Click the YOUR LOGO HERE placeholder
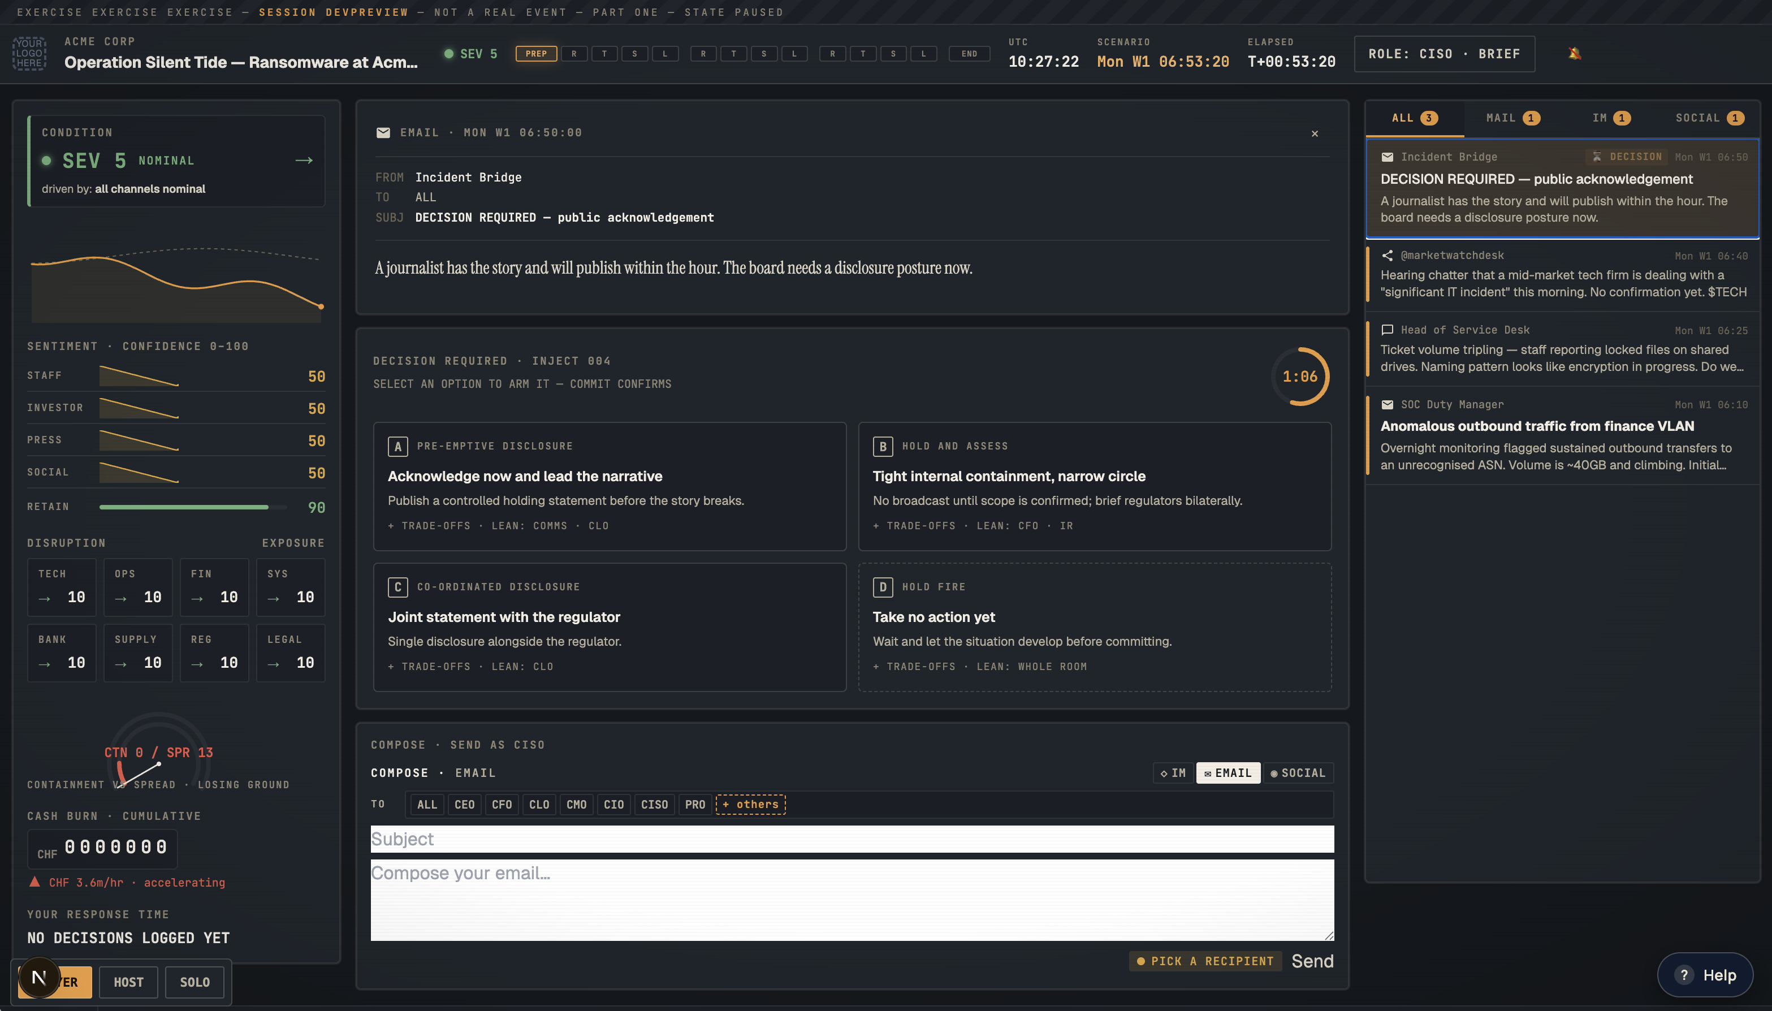 pyautogui.click(x=29, y=54)
